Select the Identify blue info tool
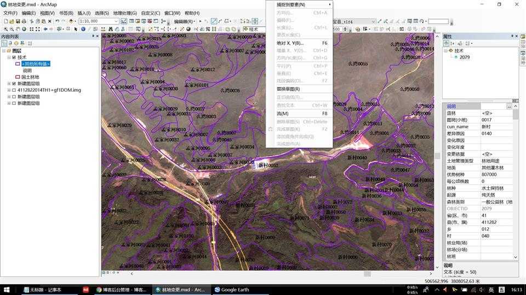Viewport: 526px width, 295px height. point(83,29)
